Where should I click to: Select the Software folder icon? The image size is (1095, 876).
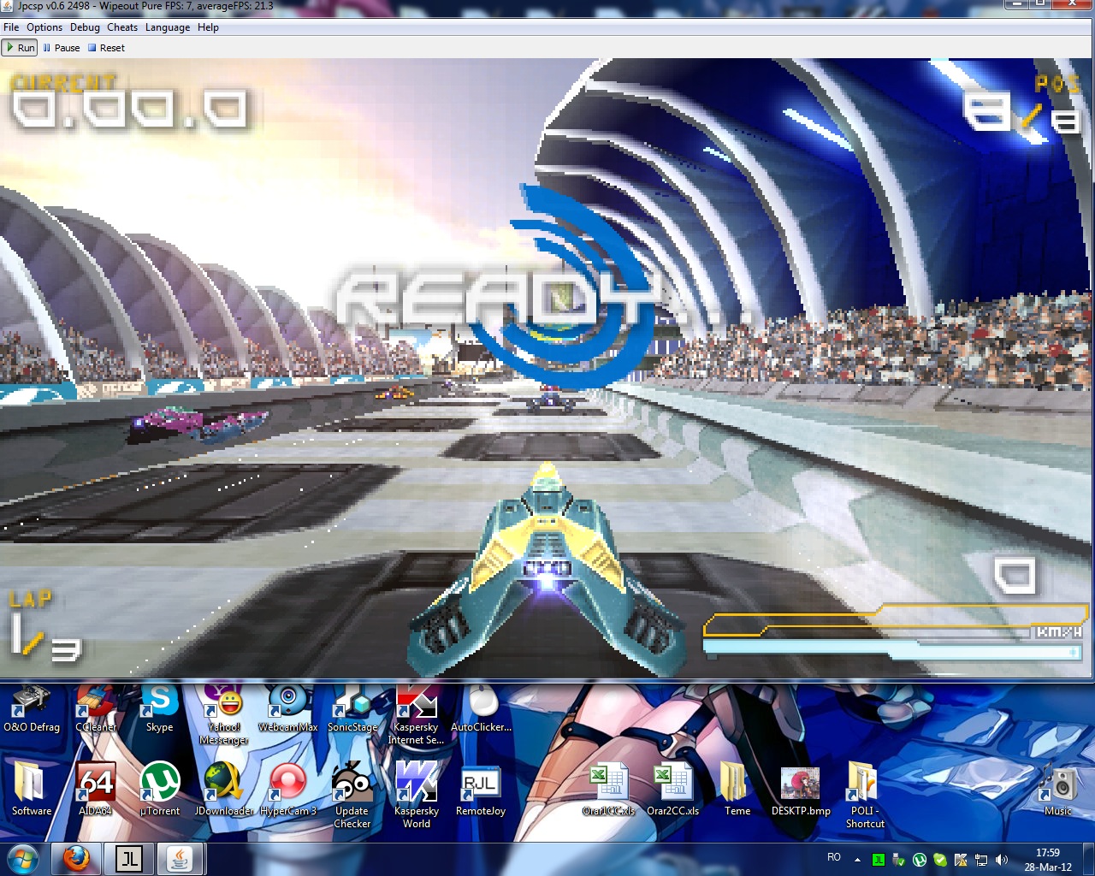pos(32,789)
